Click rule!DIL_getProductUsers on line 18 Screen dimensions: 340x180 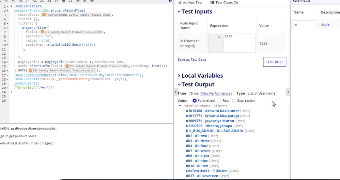(64, 79)
